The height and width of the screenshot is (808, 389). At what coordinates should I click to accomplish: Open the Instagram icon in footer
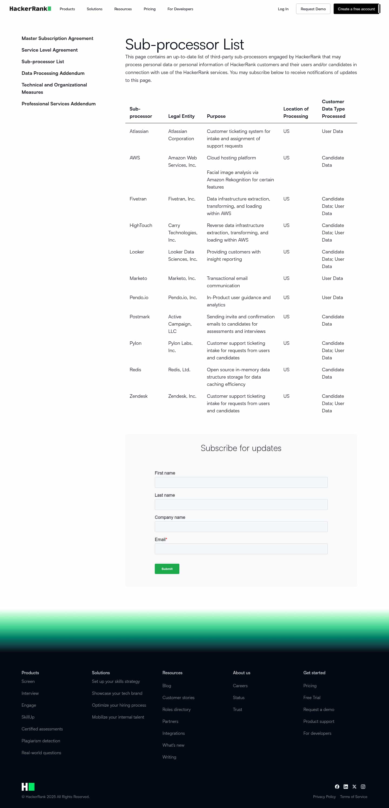pyautogui.click(x=363, y=786)
